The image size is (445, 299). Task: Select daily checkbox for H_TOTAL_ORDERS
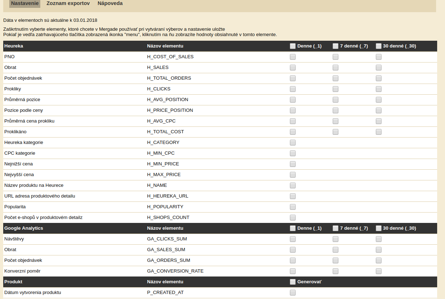[293, 78]
